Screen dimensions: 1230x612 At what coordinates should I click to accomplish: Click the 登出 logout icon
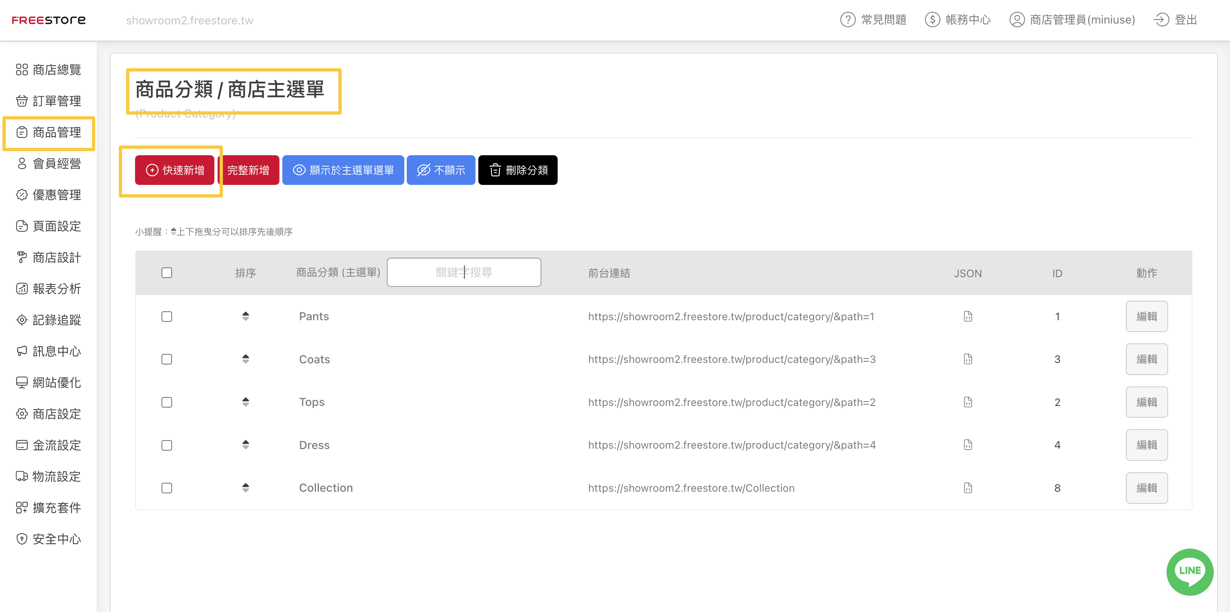[x=1161, y=20]
